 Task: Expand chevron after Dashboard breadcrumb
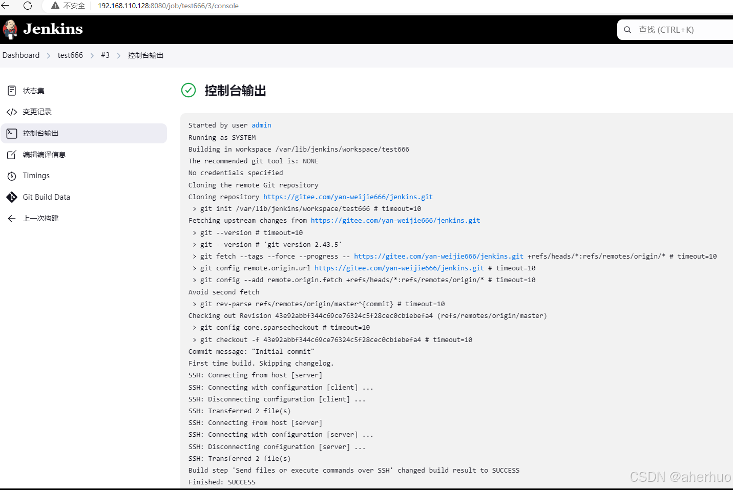[49, 55]
